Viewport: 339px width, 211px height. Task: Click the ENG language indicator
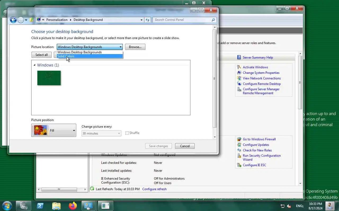pyautogui.click(x=300, y=206)
